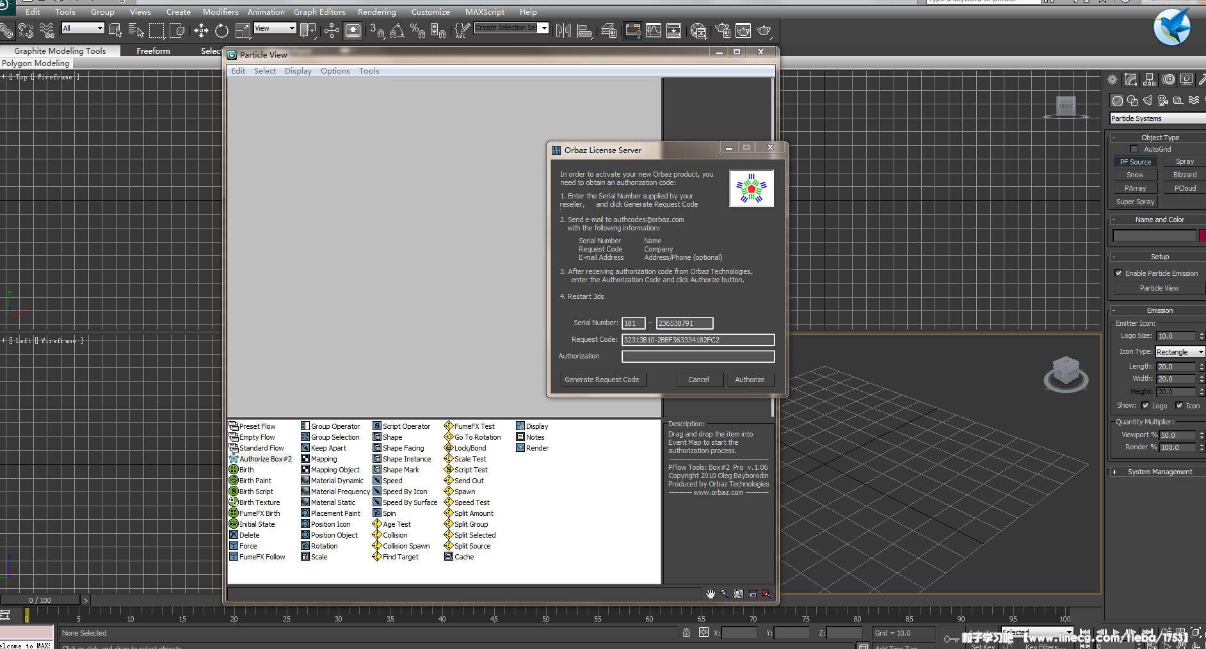Toggle the Show Logo checkbox
This screenshot has width=1206, height=649.
1145,405
